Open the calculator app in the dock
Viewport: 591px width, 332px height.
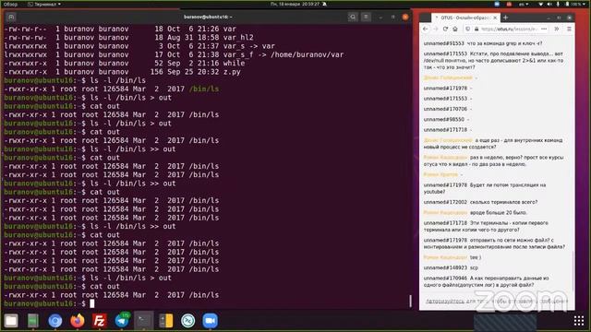[x=166, y=321]
